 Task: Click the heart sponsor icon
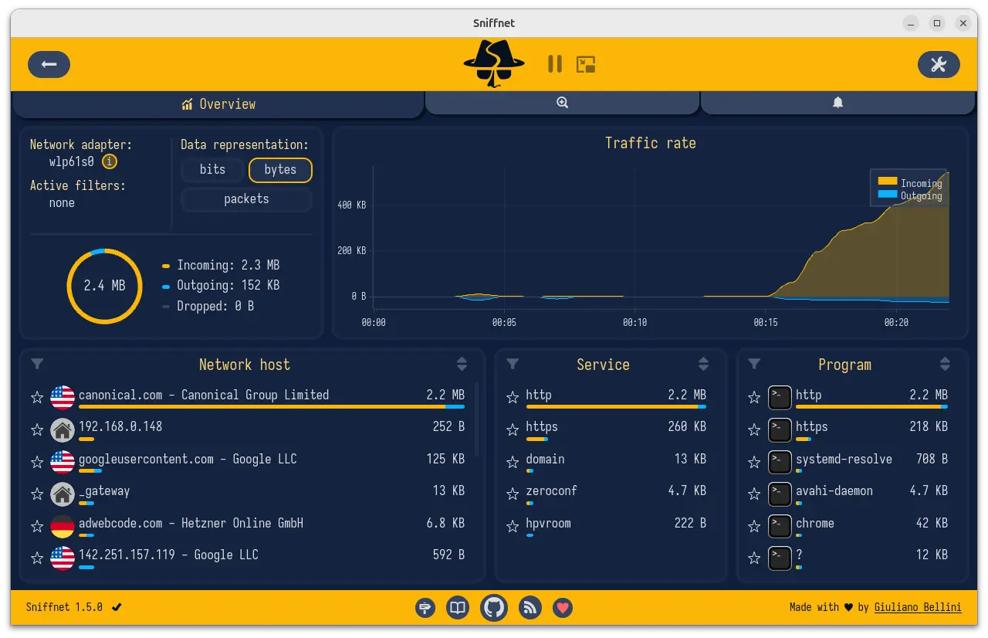click(x=563, y=608)
